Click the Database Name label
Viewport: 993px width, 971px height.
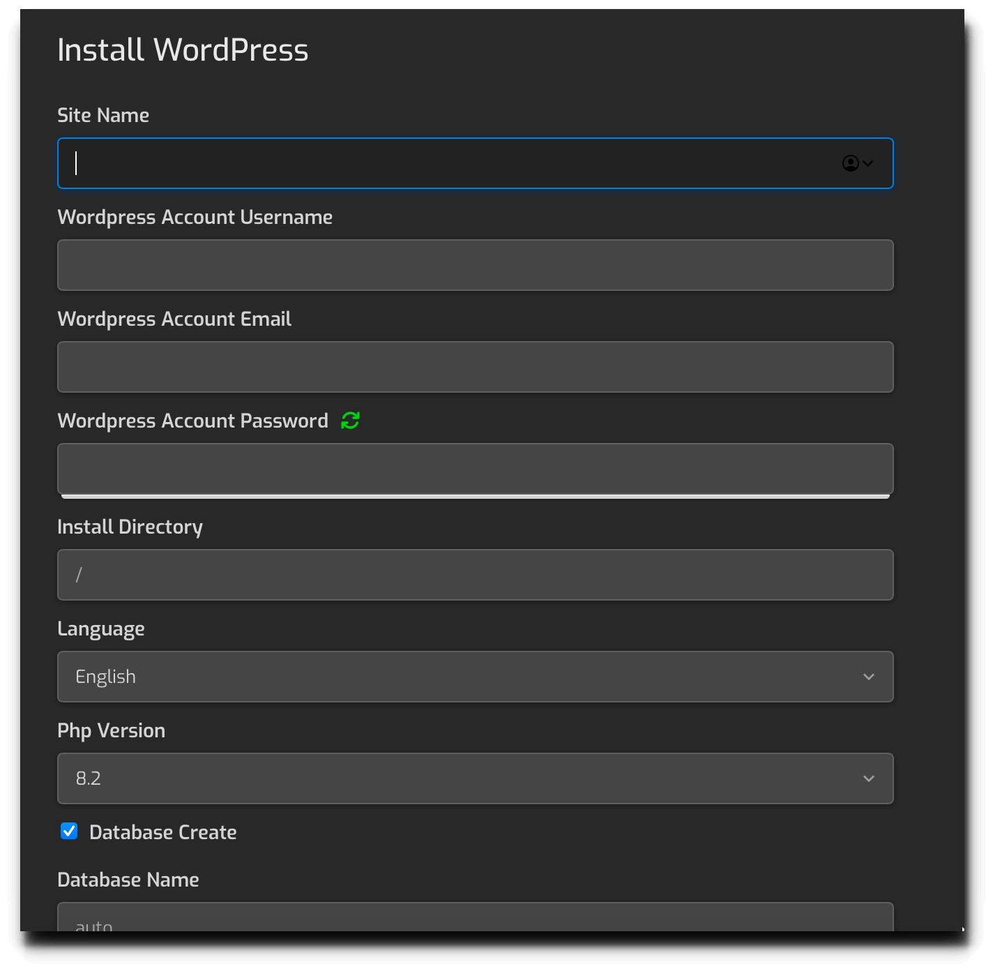128,880
